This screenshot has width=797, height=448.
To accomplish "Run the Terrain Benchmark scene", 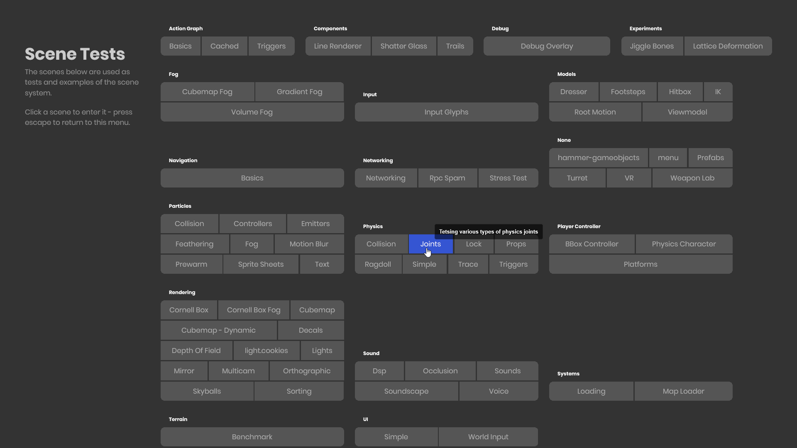I will [x=252, y=437].
